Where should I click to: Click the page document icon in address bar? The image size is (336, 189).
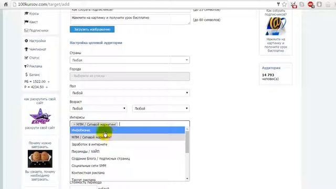coord(14,4)
